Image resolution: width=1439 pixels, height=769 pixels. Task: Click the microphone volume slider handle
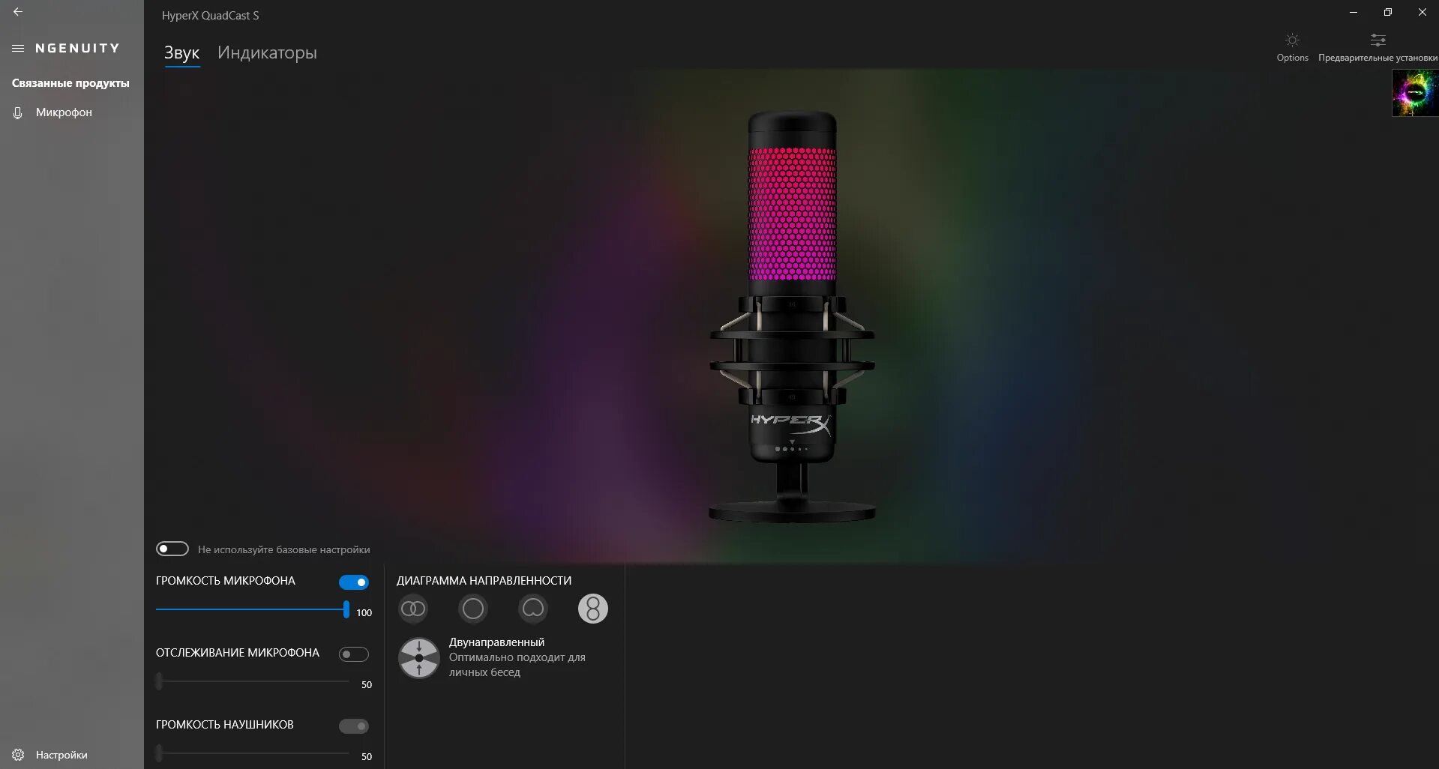346,609
